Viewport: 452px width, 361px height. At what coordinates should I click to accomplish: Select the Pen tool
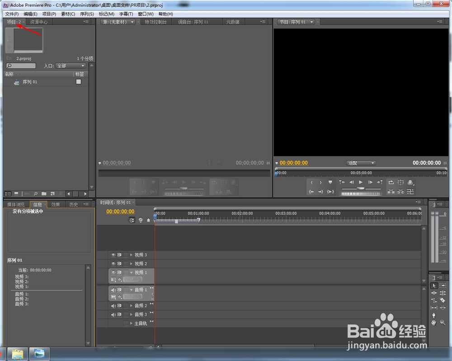[434, 315]
